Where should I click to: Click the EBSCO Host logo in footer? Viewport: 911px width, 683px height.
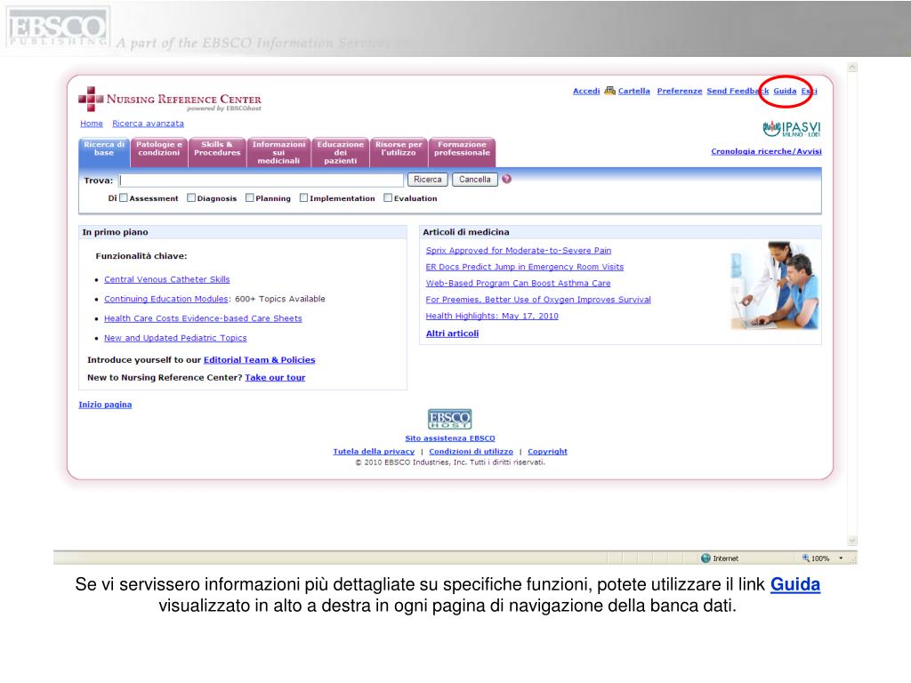point(449,419)
